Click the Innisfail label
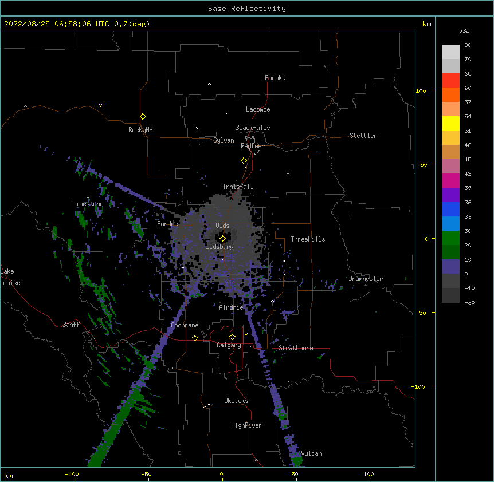The image size is (494, 482). click(x=238, y=187)
